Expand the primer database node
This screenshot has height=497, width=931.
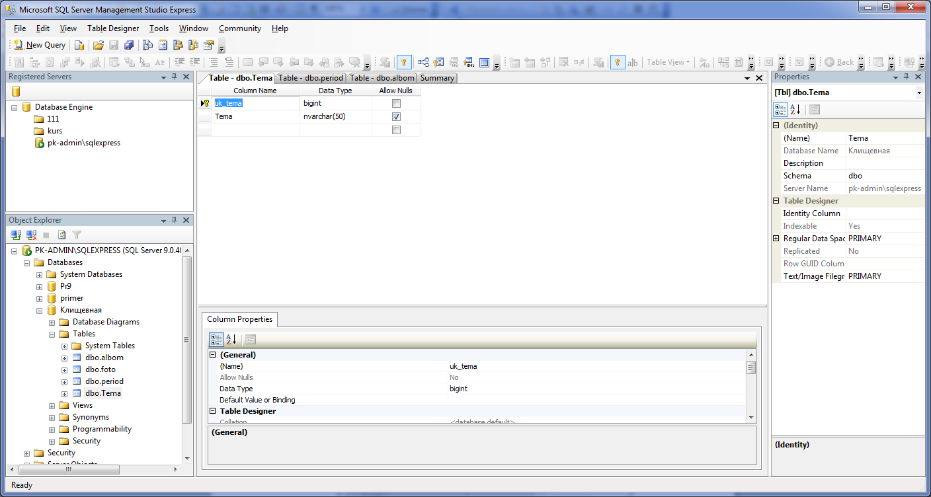point(39,298)
